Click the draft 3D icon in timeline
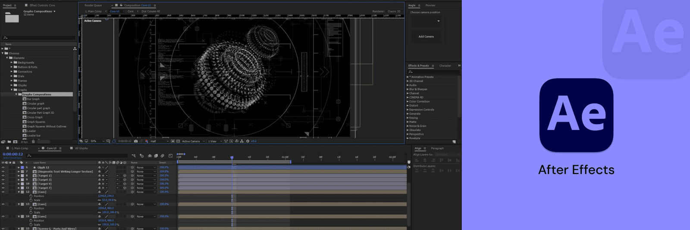The width and height of the screenshot is (690, 230). pyautogui.click(x=142, y=155)
